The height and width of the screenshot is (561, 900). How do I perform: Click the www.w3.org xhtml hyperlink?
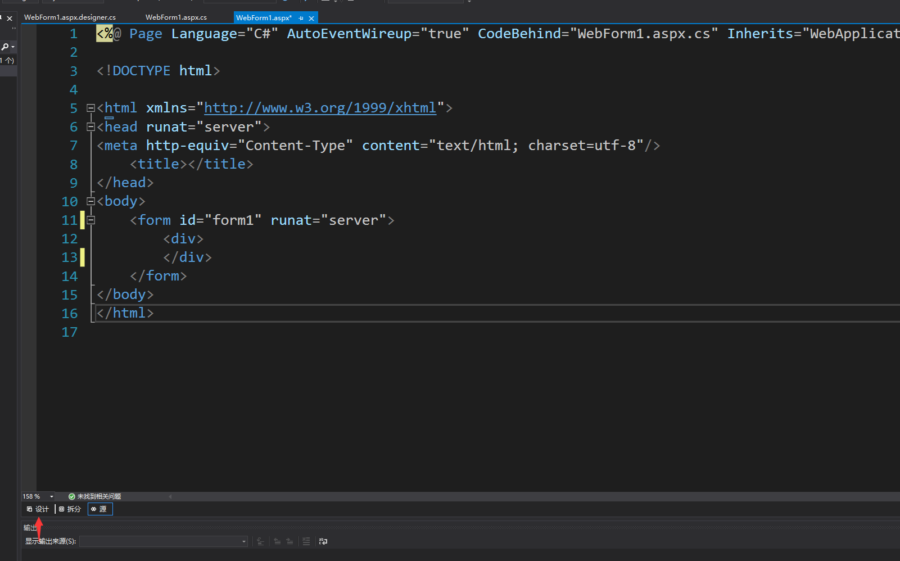[320, 107]
